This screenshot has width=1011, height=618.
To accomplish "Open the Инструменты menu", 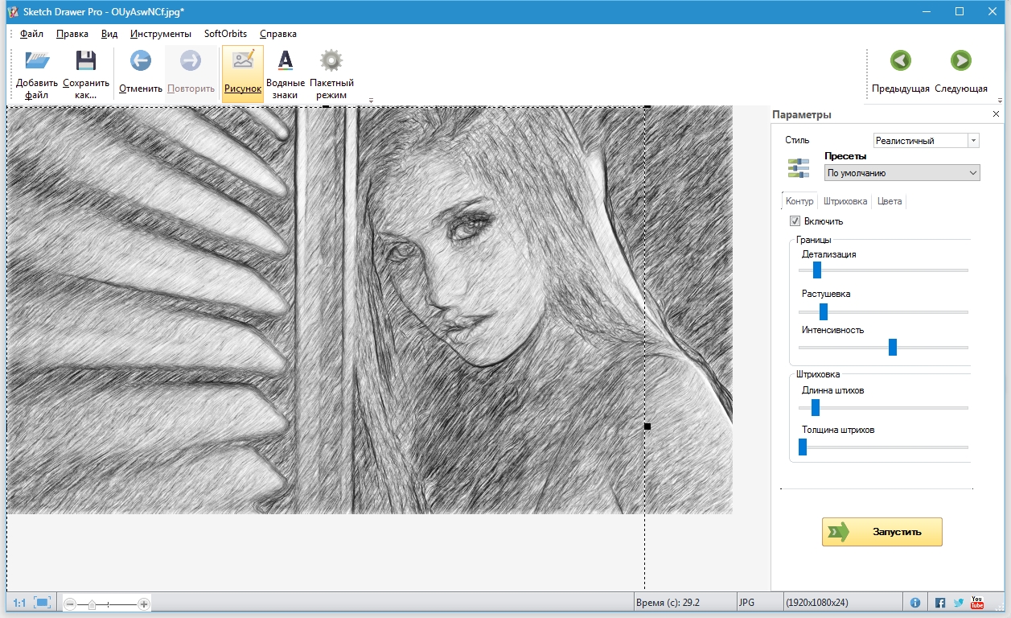I will click(161, 34).
